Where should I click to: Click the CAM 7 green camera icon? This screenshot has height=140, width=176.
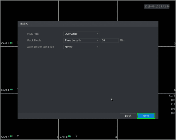click(11, 136)
